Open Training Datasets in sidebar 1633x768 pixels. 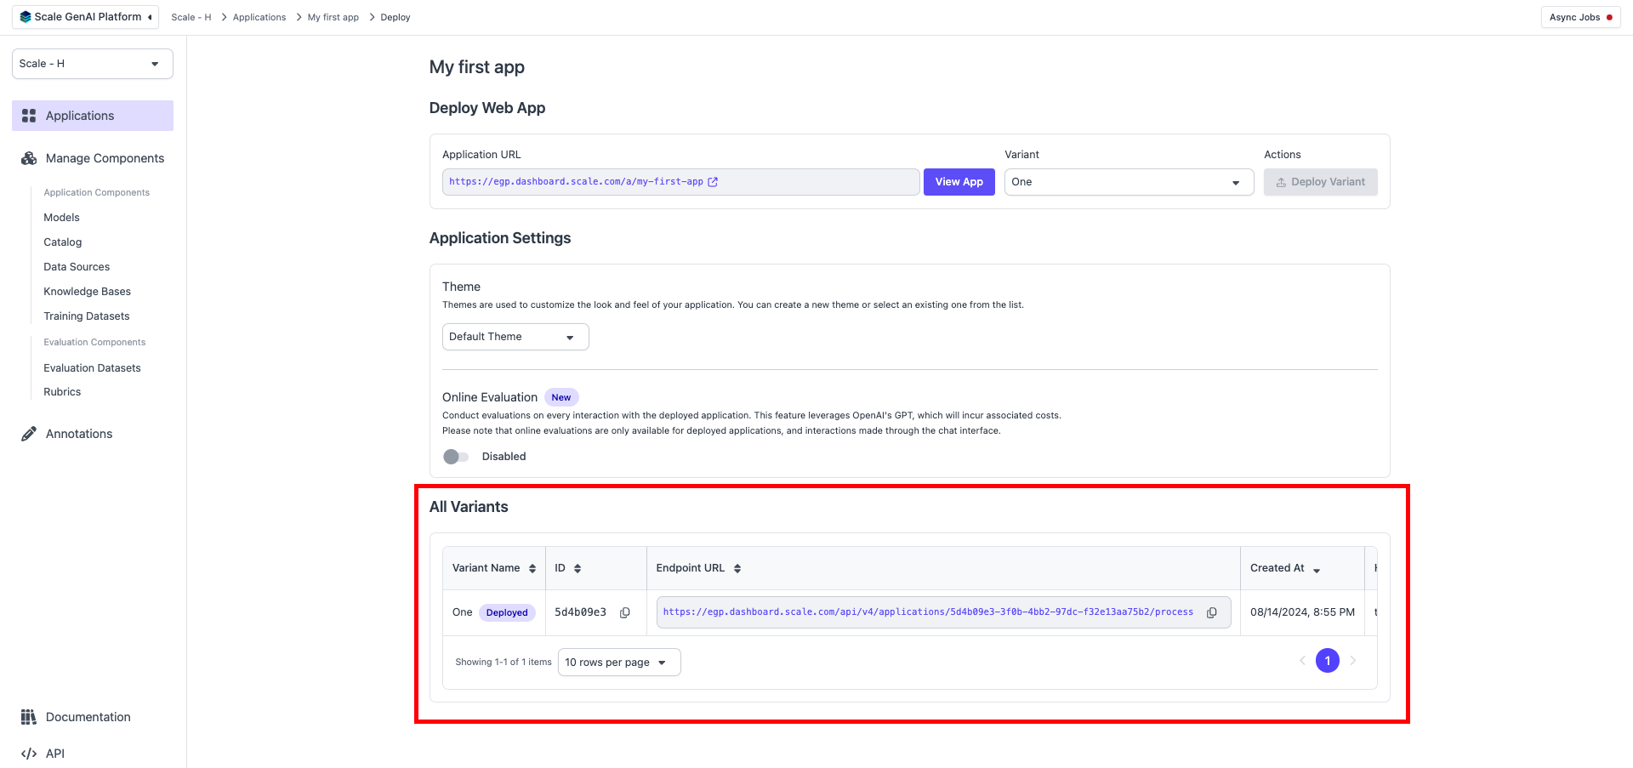click(87, 316)
